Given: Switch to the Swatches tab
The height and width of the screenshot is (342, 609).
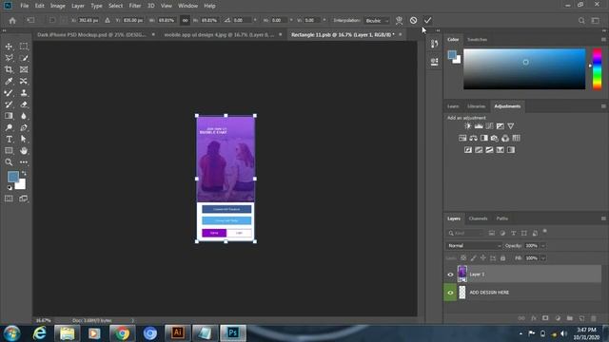Looking at the screenshot, I should (477, 40).
